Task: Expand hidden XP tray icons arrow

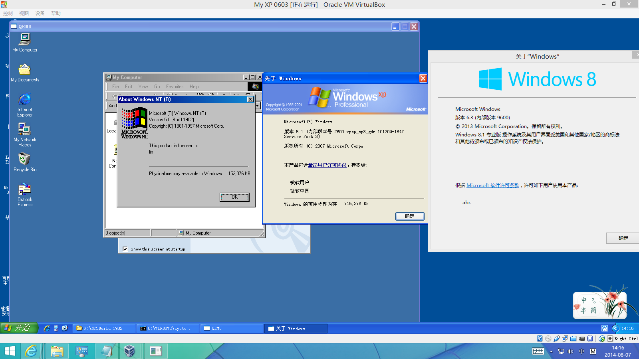Action: point(615,328)
